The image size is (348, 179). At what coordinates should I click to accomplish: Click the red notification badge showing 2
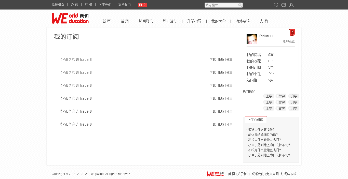[x=292, y=32]
